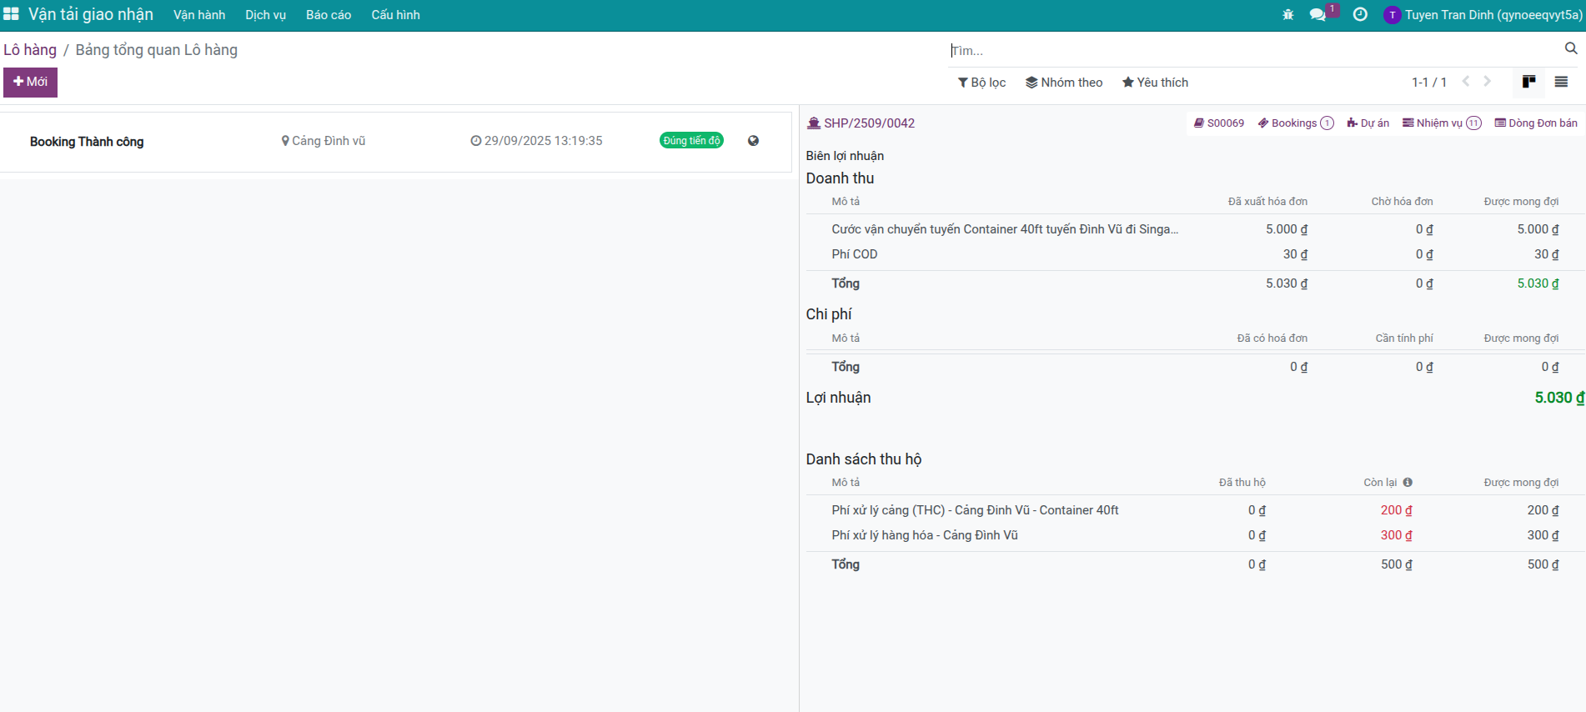1586x712 pixels.
Task: Switch to kanban view
Action: tap(1528, 82)
